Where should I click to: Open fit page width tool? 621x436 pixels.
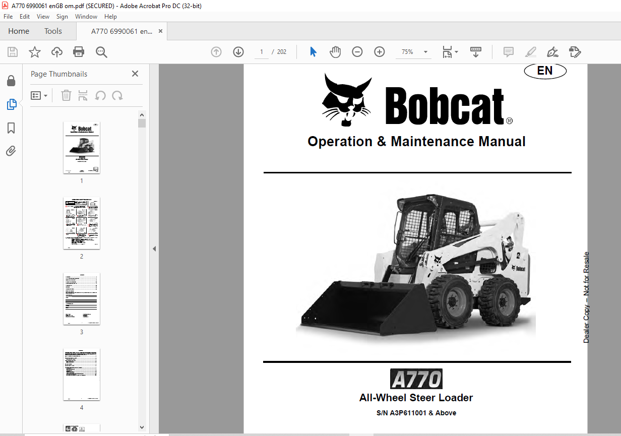(x=447, y=52)
